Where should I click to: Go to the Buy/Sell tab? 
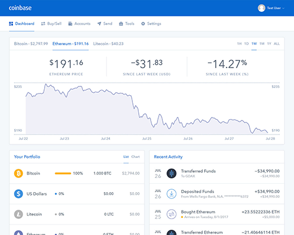(x=51, y=23)
